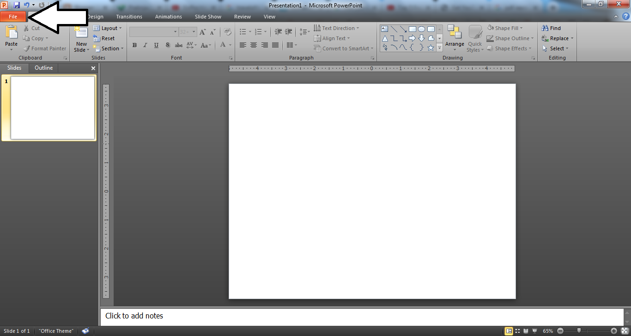Open Character Spacing options
631x336 pixels.
(191, 45)
